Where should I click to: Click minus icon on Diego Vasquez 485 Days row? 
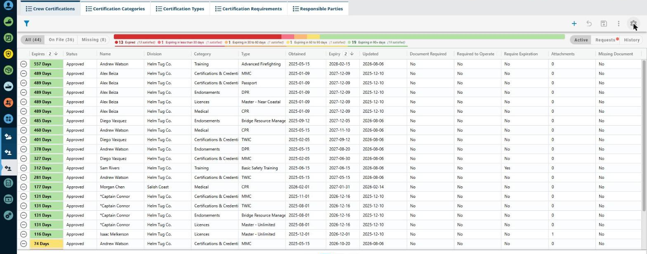click(x=24, y=121)
